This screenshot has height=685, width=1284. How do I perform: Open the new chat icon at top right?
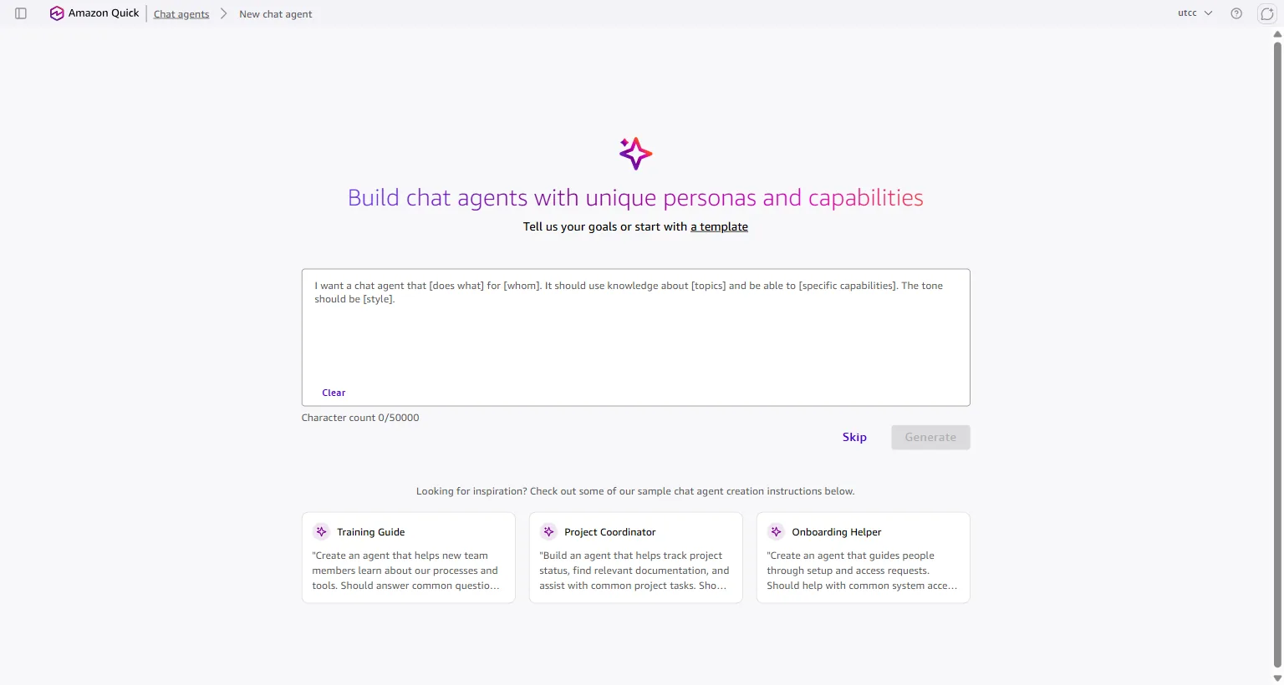click(1267, 13)
